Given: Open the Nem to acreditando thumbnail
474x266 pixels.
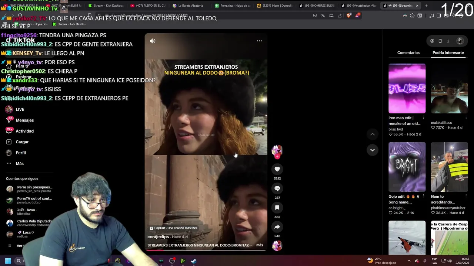Looking at the screenshot, I should point(449,167).
